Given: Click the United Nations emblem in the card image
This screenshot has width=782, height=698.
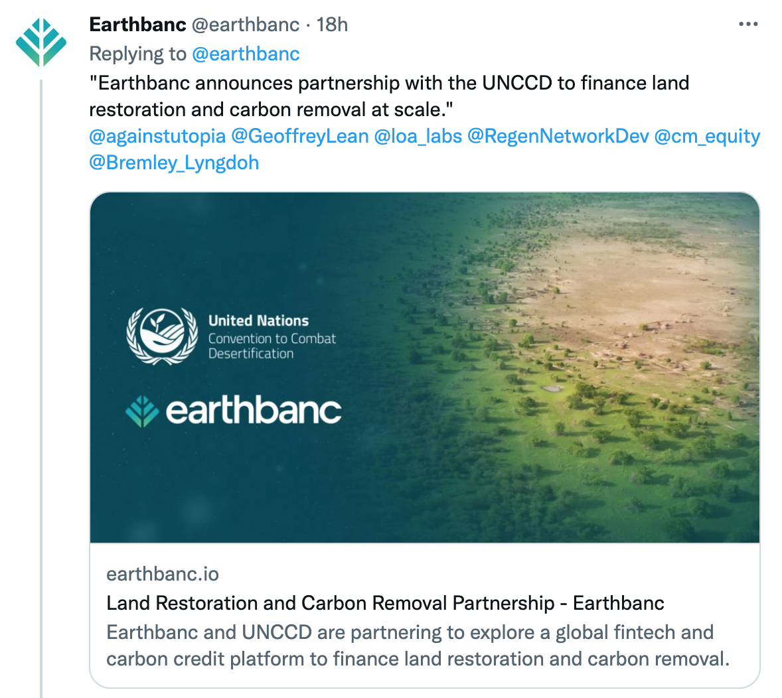Looking at the screenshot, I should 162,336.
